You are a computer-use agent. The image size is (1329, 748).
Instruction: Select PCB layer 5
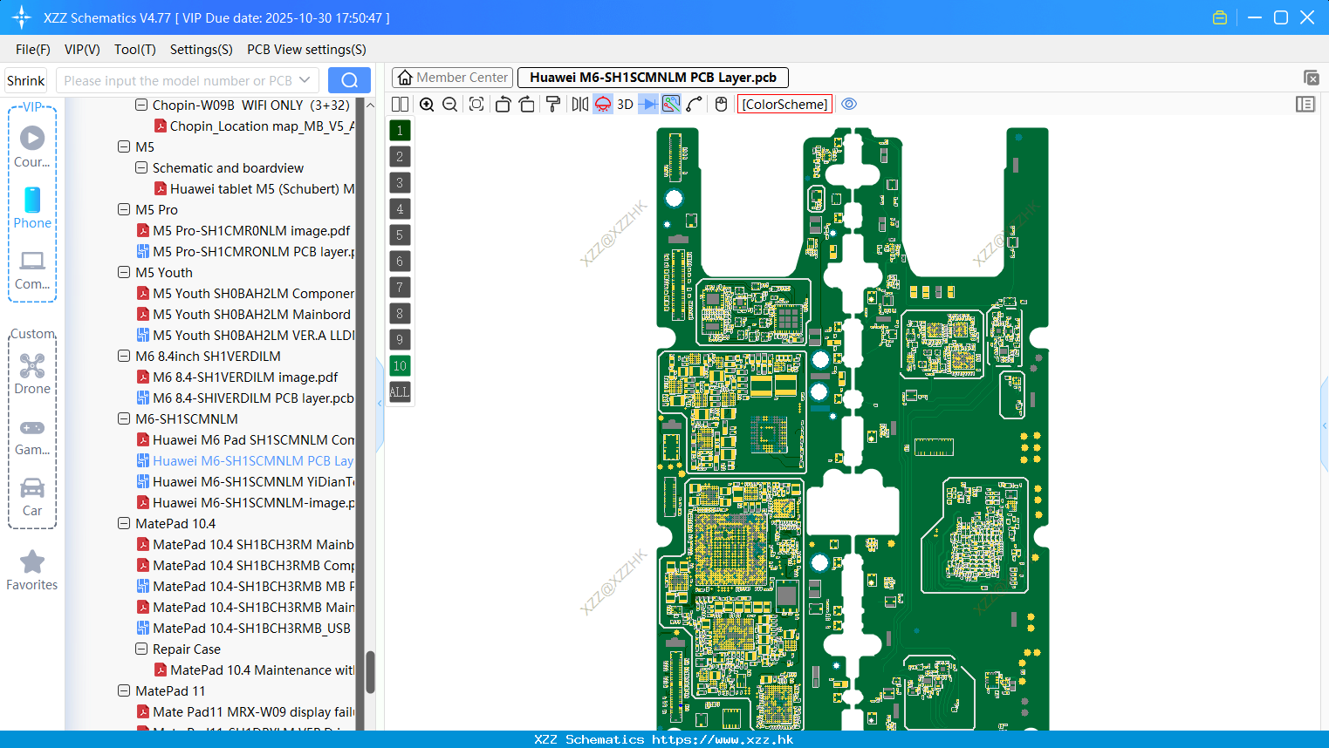(400, 235)
